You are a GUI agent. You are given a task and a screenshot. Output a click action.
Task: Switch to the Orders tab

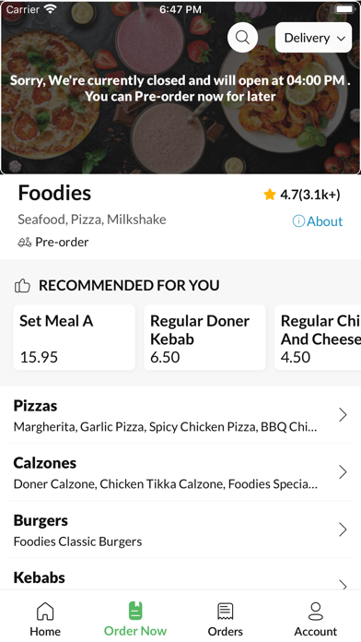(226, 620)
